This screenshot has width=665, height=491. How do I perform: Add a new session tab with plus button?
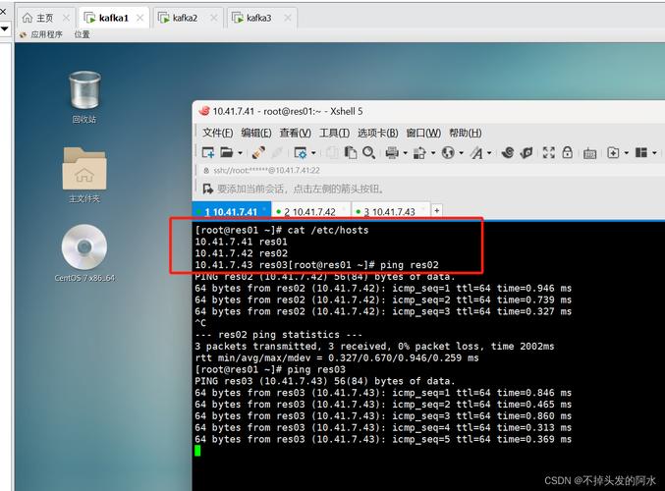click(x=436, y=210)
